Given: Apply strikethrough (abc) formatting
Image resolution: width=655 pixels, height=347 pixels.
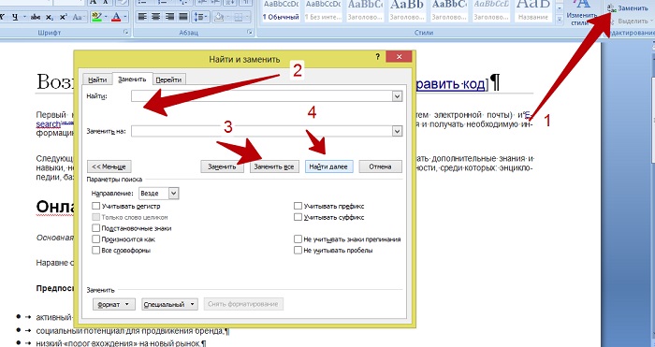Looking at the screenshot, I should 36,17.
